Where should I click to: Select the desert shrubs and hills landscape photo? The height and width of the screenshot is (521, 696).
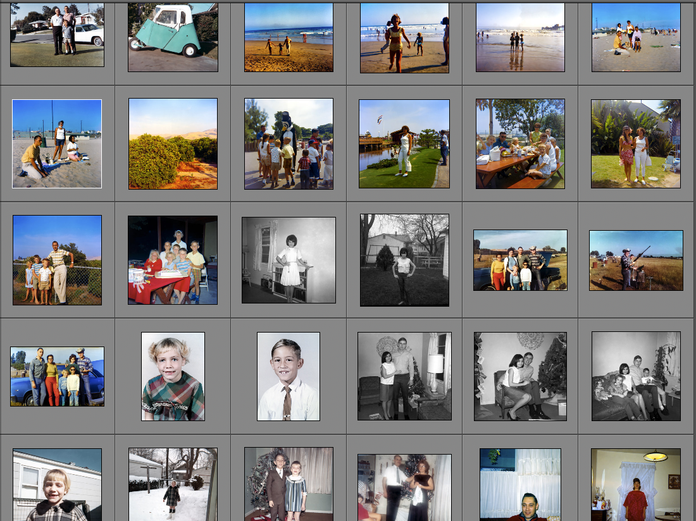tap(173, 144)
